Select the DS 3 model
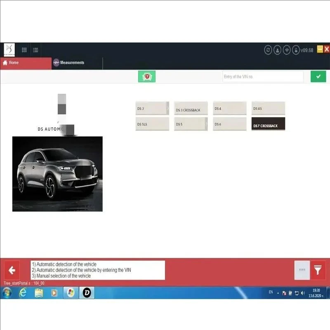The image size is (330, 330). (152, 108)
